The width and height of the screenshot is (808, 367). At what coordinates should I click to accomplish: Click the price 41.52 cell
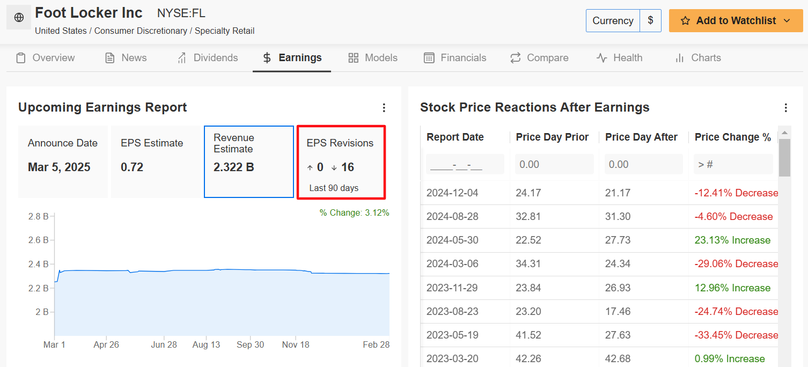click(528, 335)
